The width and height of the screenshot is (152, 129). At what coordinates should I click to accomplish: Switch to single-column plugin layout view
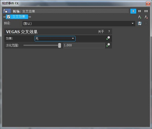[x=133, y=11]
